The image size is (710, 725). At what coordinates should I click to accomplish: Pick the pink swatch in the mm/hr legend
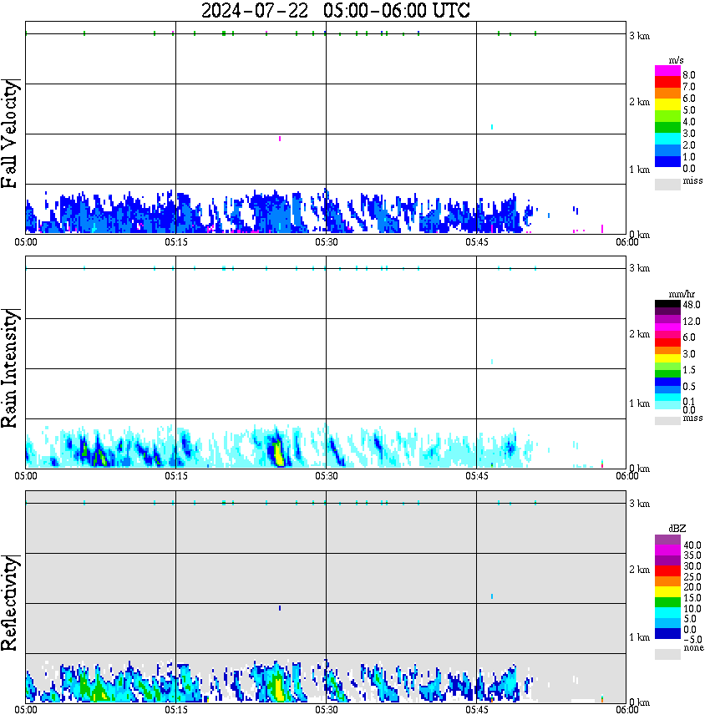click(x=667, y=335)
